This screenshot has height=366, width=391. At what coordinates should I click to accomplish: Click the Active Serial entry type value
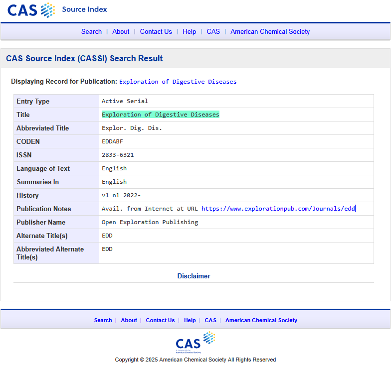(125, 101)
